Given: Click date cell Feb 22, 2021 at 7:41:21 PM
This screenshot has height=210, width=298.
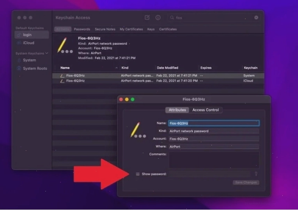Looking at the screenshot, I should click(x=177, y=76).
